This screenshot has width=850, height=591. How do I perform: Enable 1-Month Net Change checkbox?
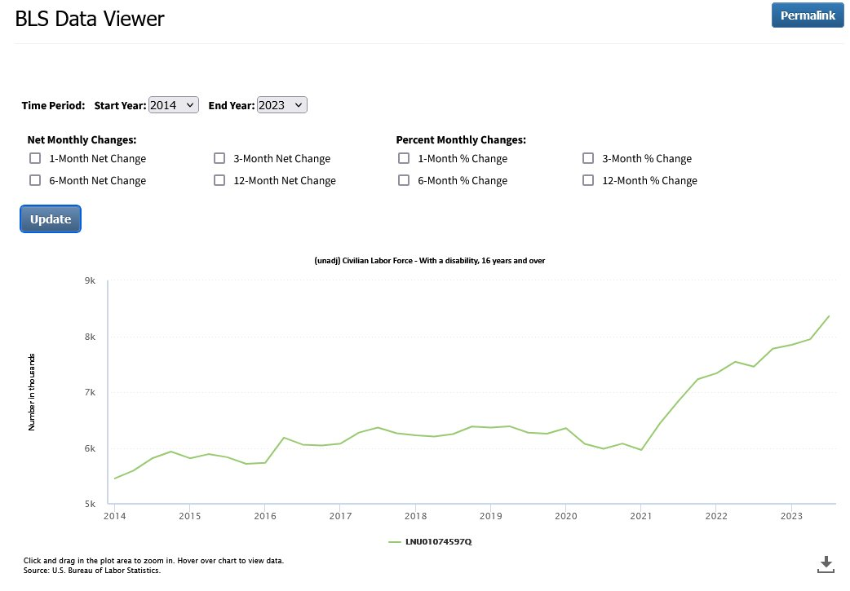(x=35, y=158)
